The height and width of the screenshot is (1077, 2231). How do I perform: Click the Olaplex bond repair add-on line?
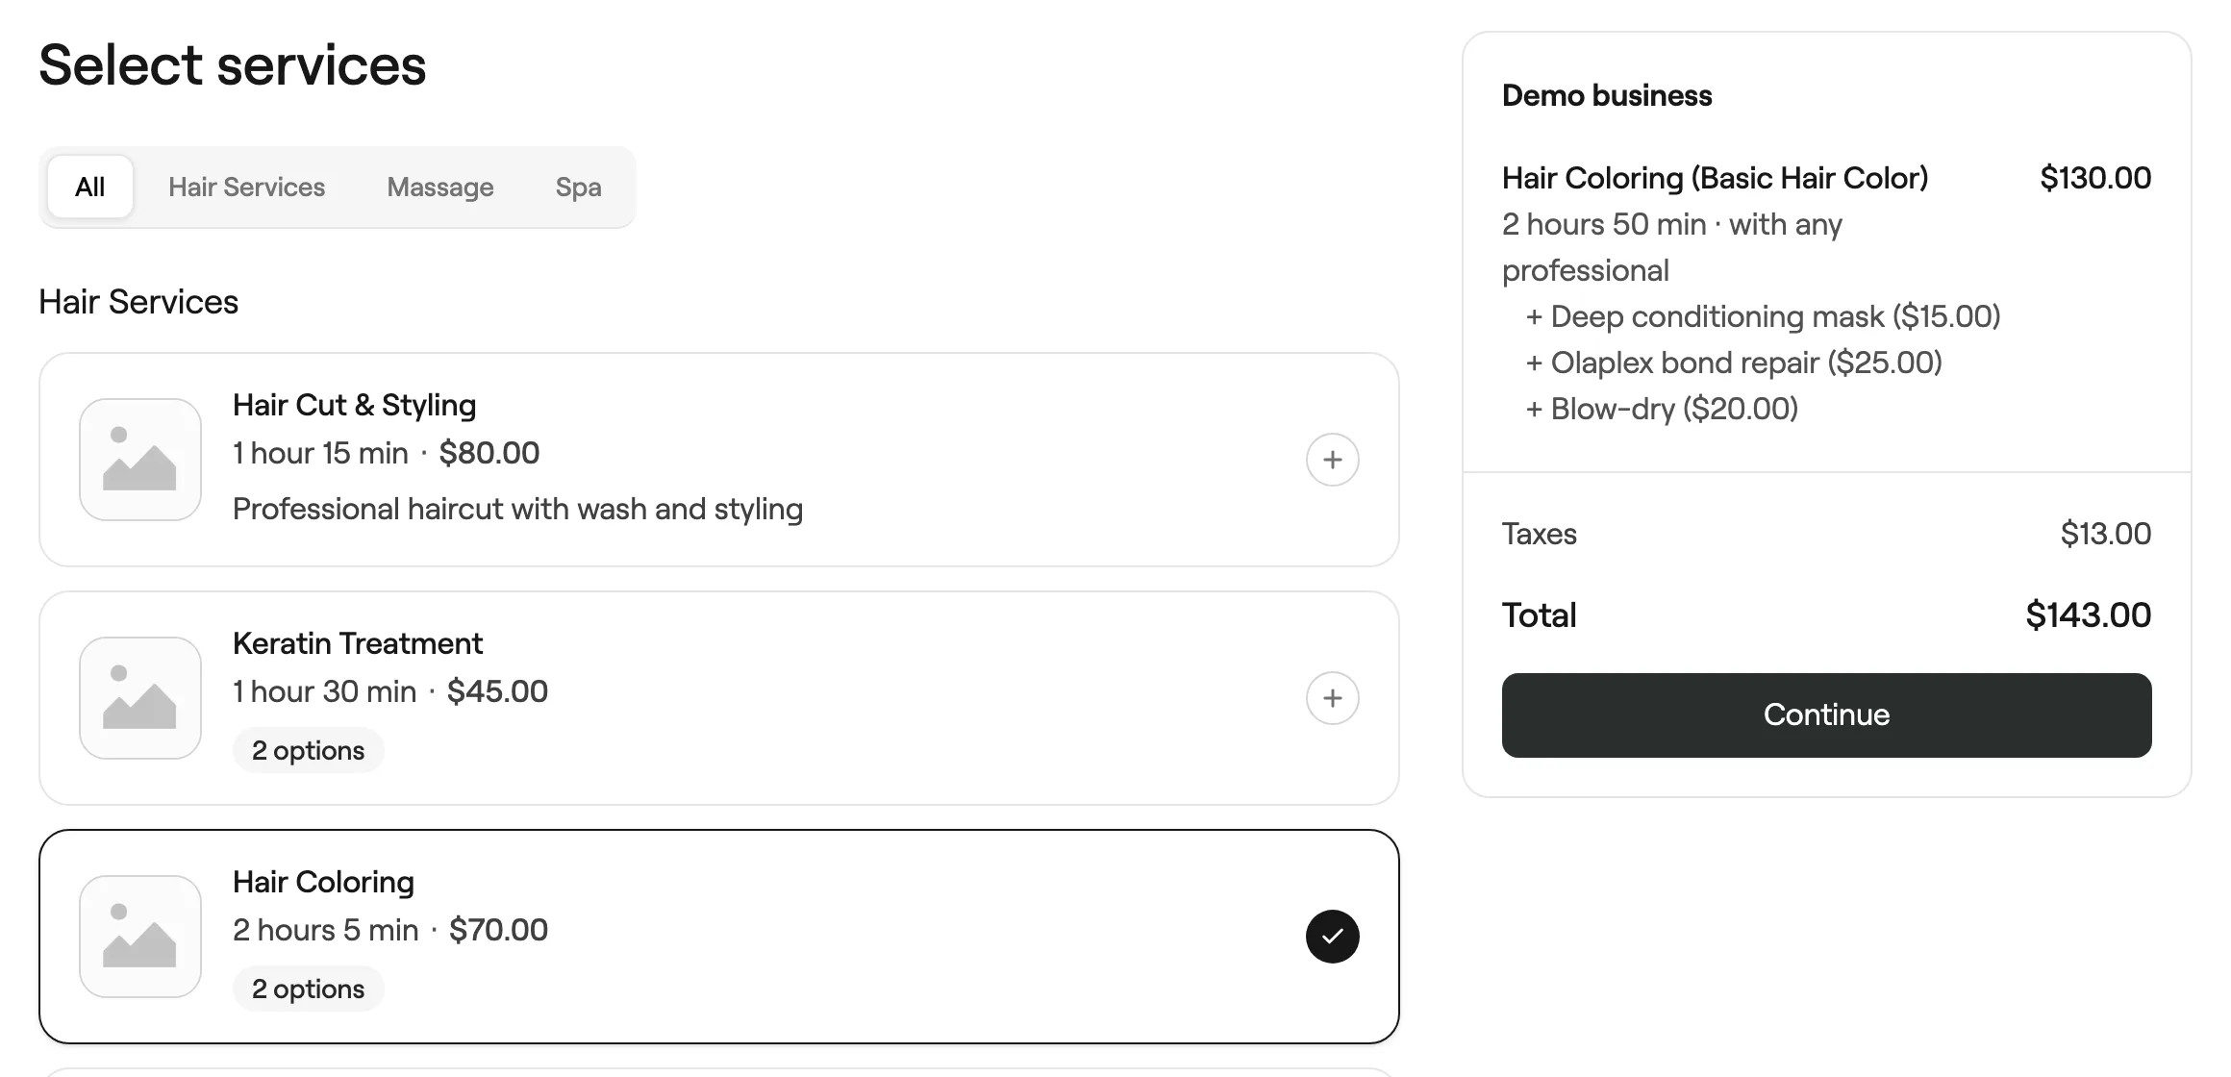point(1734,363)
